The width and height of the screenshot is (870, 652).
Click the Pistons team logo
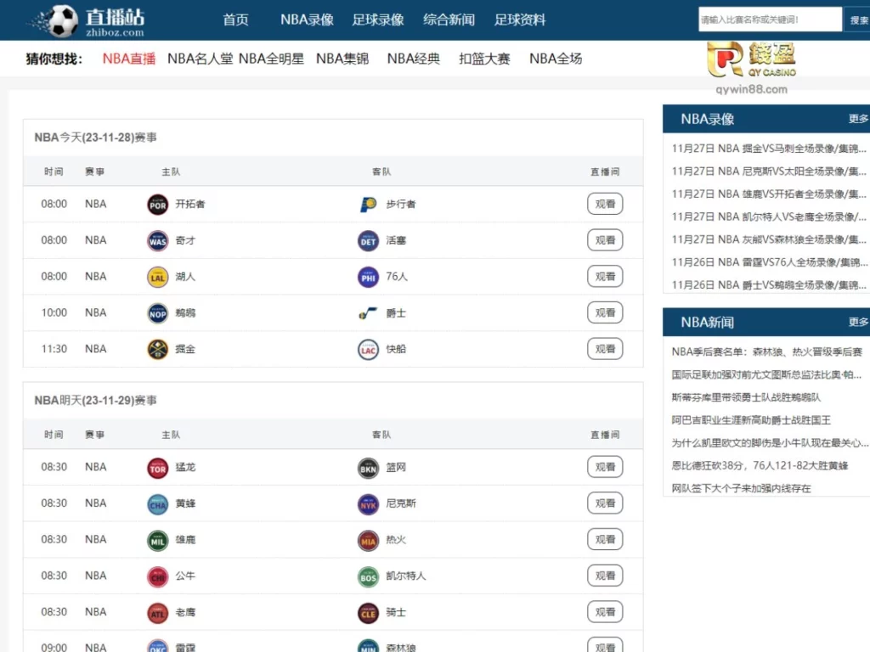coord(368,239)
